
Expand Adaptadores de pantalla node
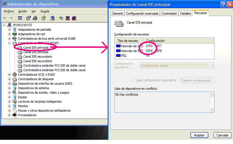pos(9,30)
